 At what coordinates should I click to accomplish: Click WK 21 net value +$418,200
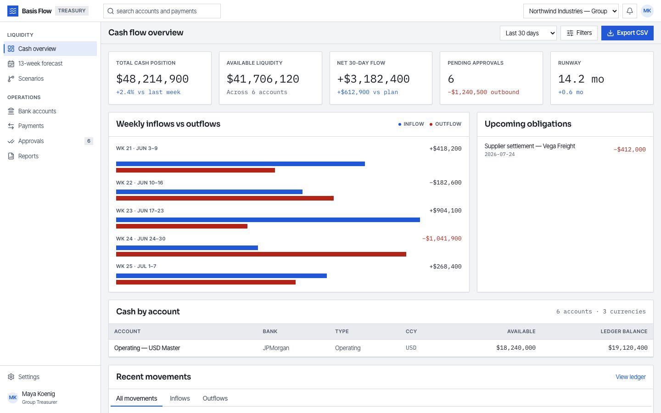[x=445, y=149]
